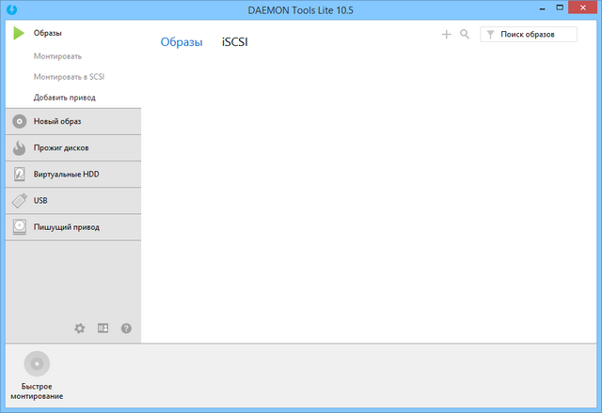Click Добавить привод in the sidebar

click(x=64, y=98)
